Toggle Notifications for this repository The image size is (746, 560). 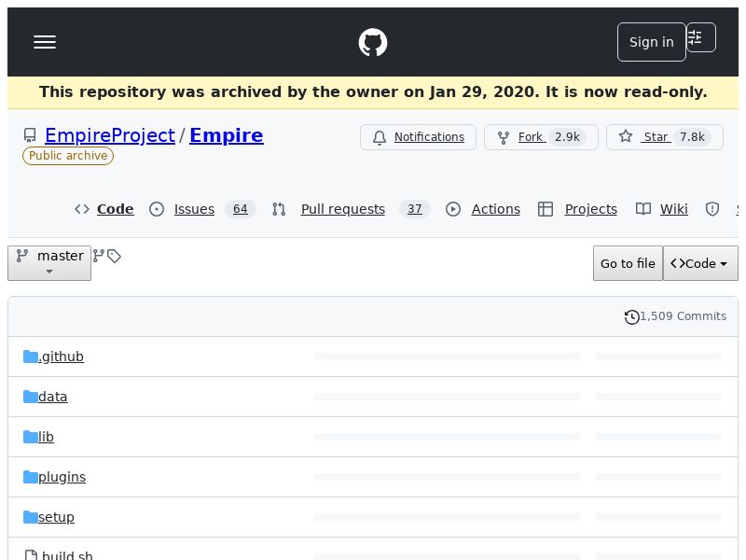click(418, 137)
